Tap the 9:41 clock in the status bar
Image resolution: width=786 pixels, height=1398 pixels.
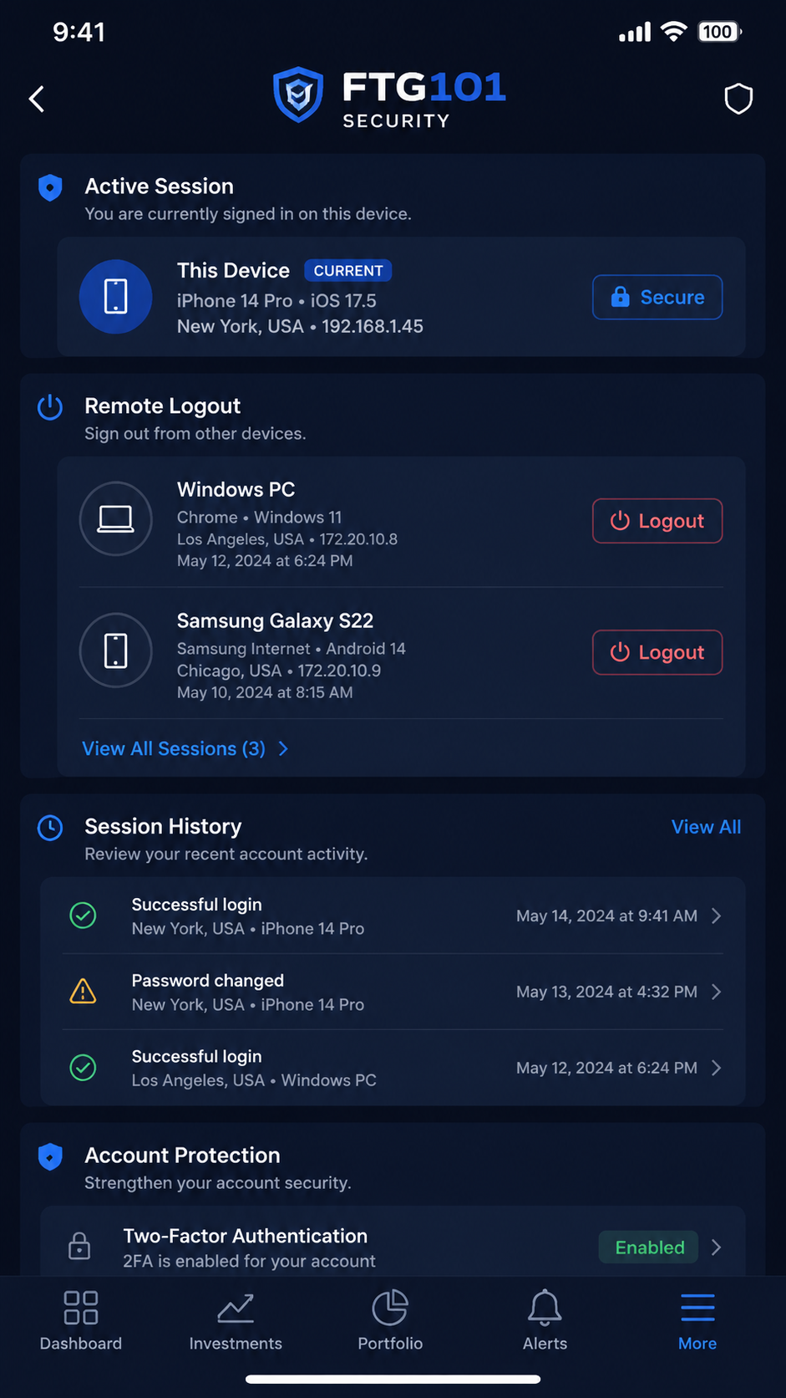coord(79,32)
